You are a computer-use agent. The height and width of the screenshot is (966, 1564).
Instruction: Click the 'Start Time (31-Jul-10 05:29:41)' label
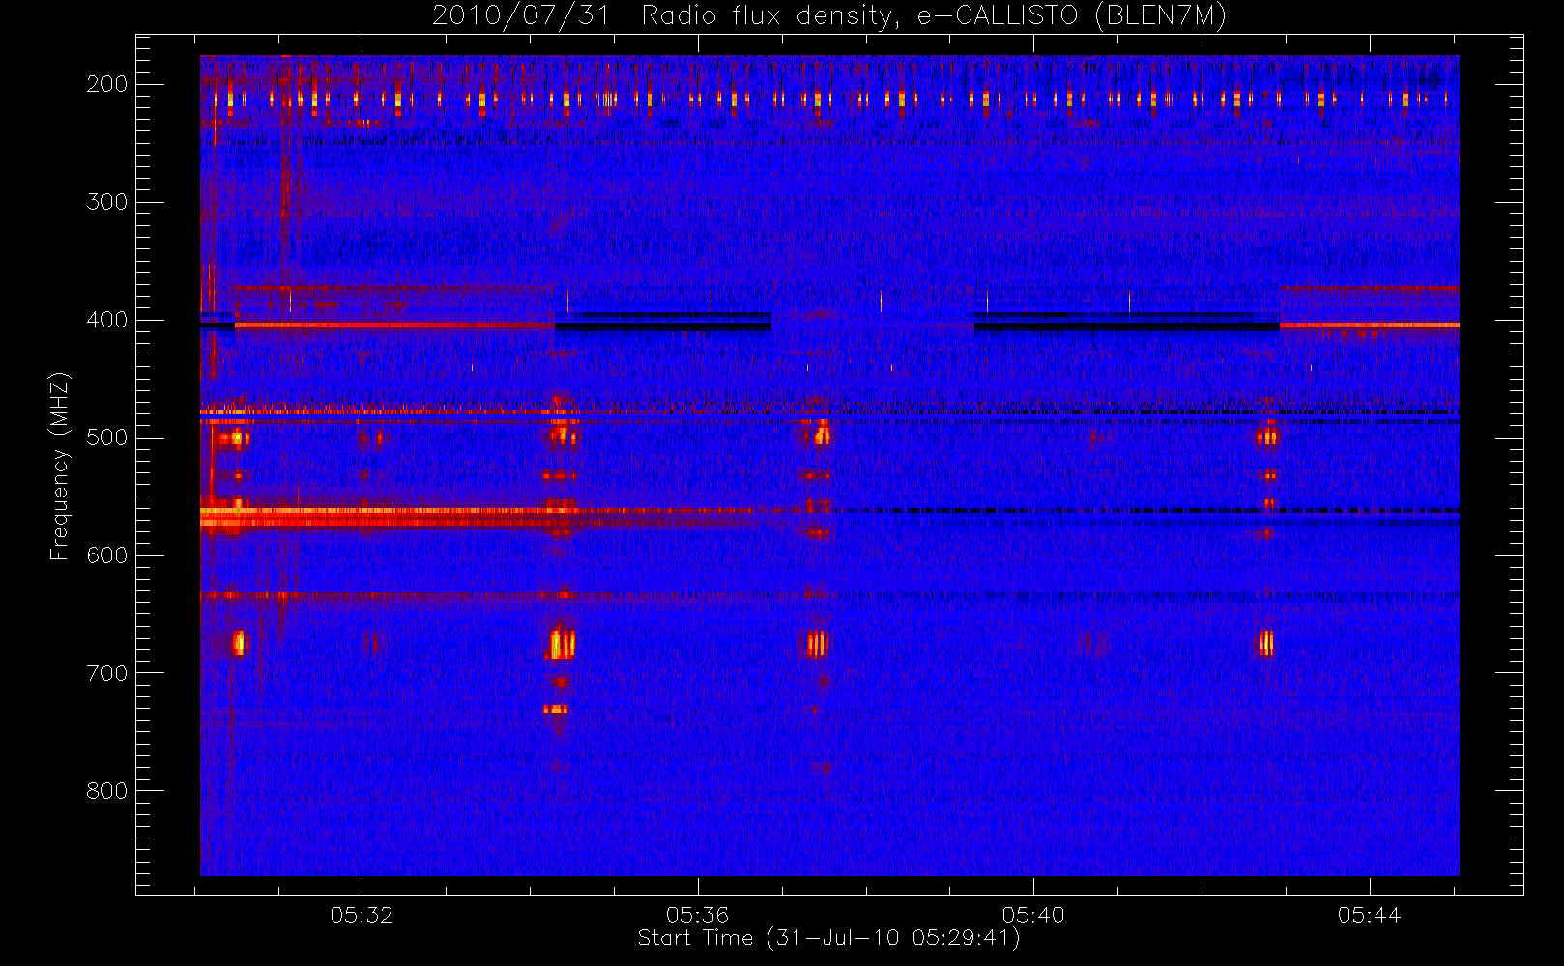pos(828,938)
